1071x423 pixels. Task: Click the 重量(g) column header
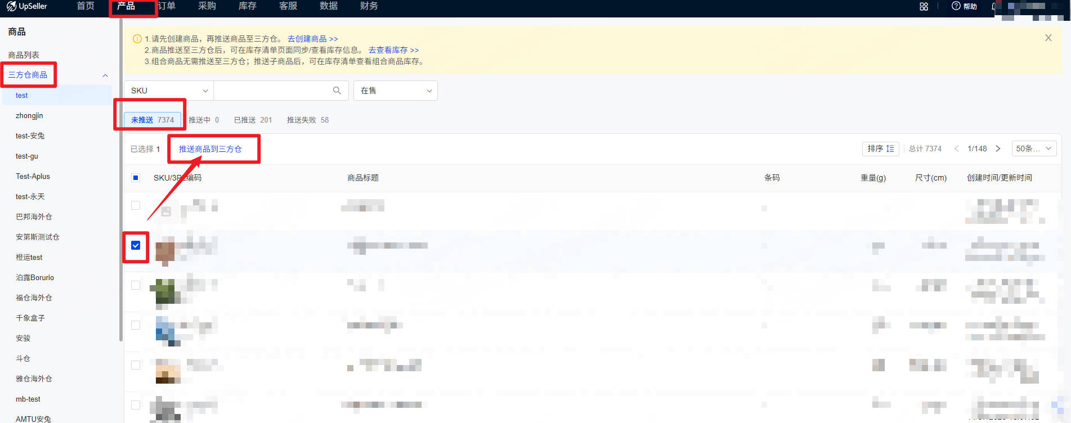click(x=873, y=178)
